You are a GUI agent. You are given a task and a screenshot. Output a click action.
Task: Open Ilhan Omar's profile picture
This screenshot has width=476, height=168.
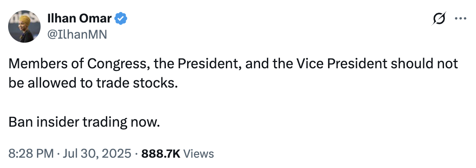[24, 27]
